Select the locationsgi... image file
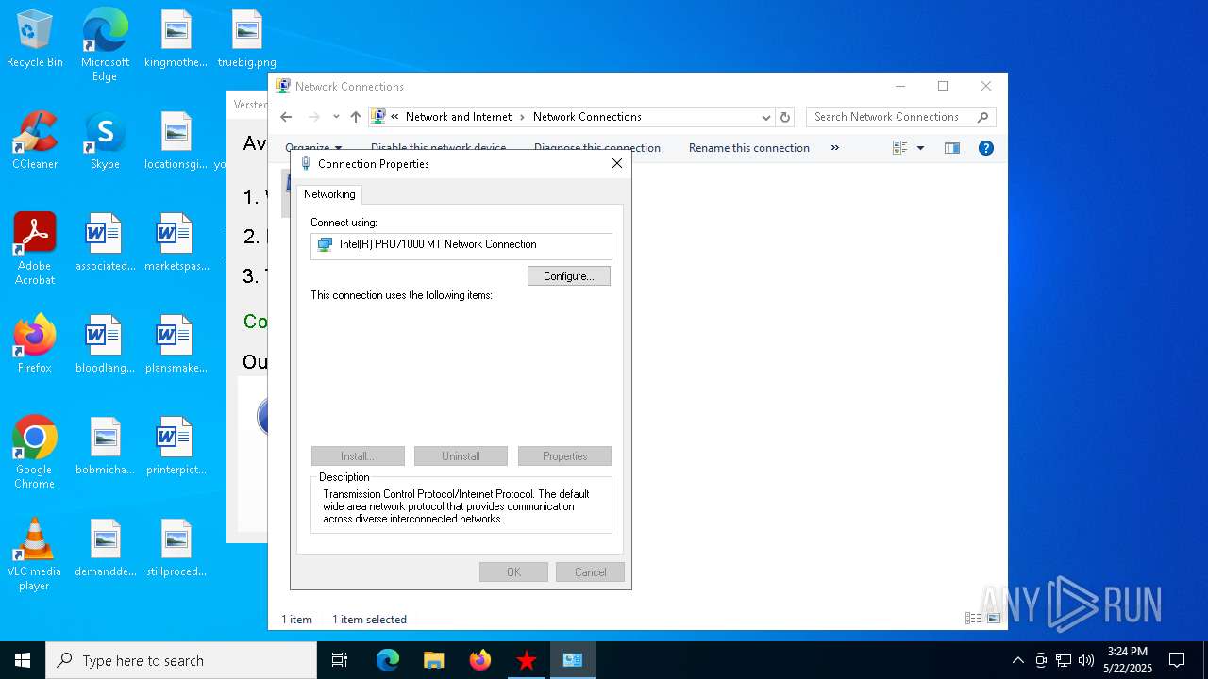The image size is (1208, 679). tap(176, 141)
